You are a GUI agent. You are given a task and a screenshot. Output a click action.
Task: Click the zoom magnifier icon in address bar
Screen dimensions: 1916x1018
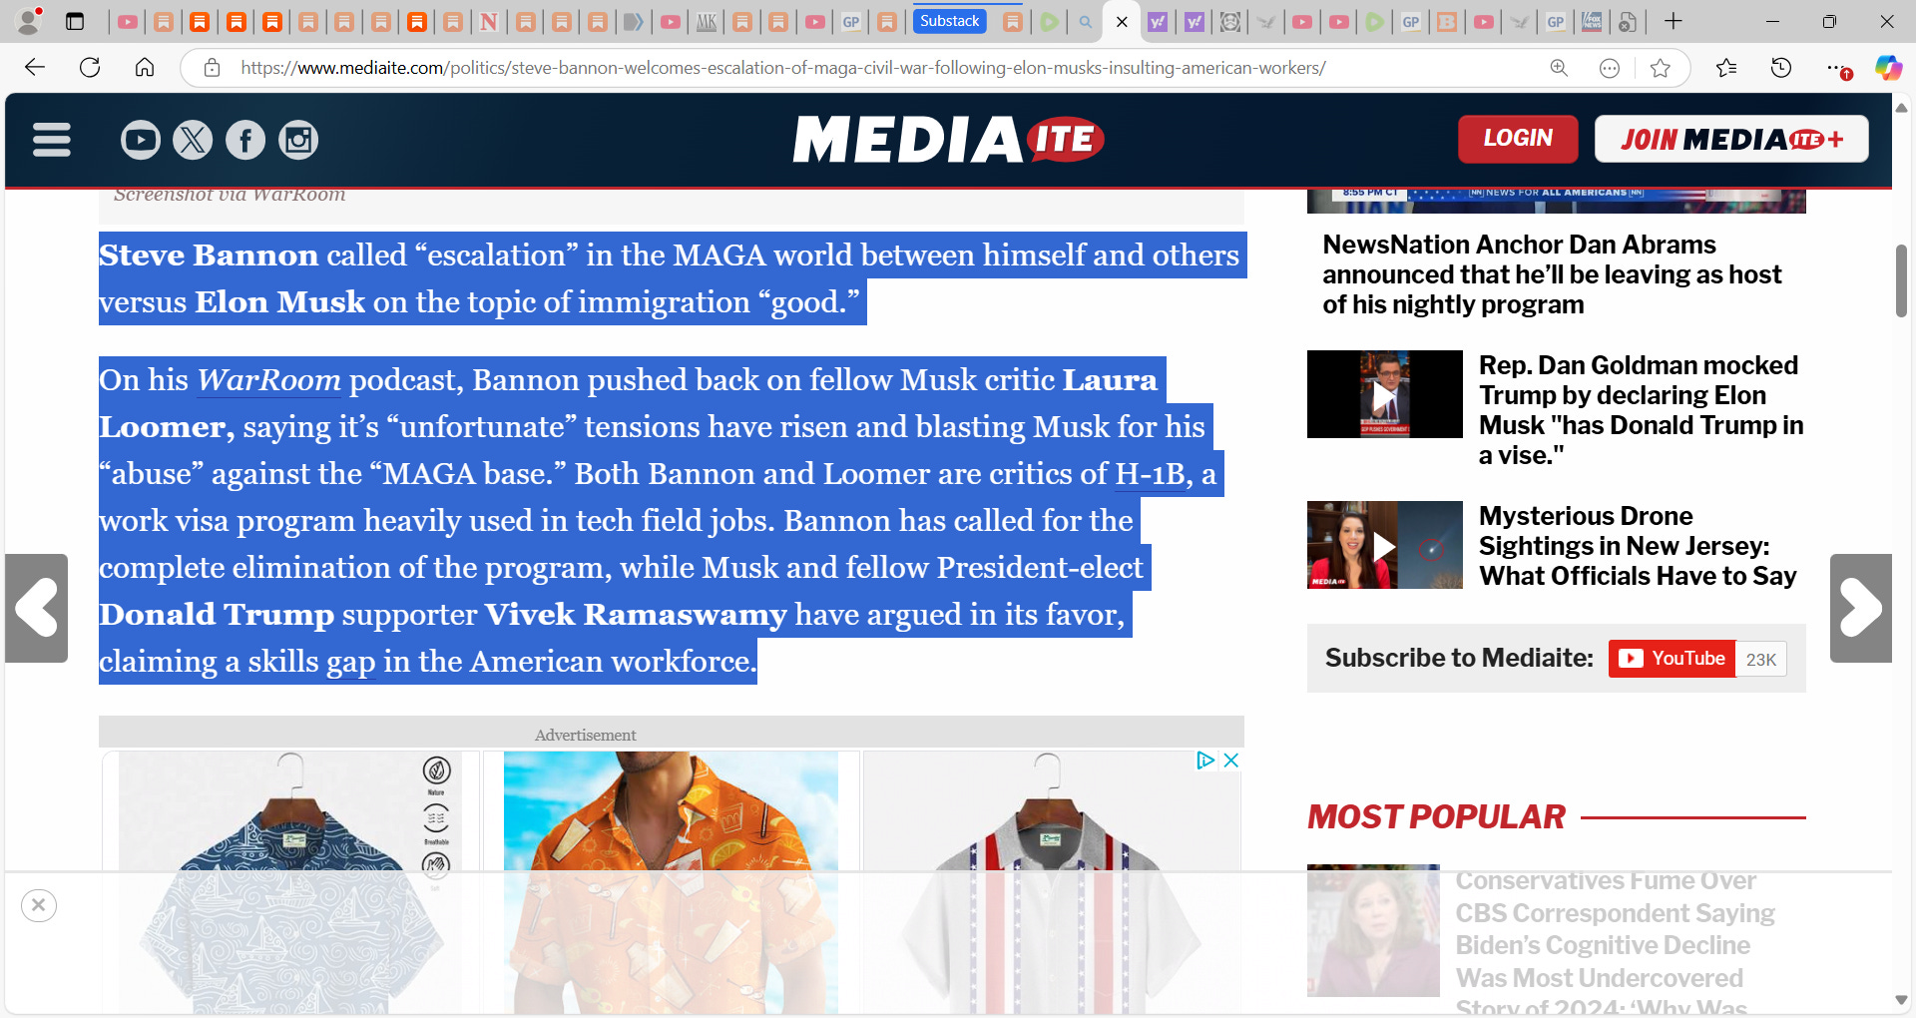tap(1559, 68)
